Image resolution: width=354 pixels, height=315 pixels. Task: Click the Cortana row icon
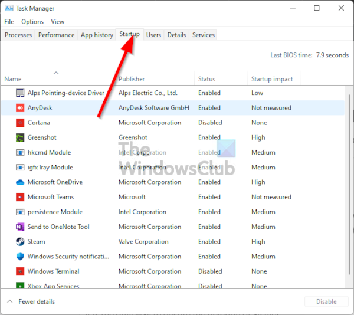(20, 123)
